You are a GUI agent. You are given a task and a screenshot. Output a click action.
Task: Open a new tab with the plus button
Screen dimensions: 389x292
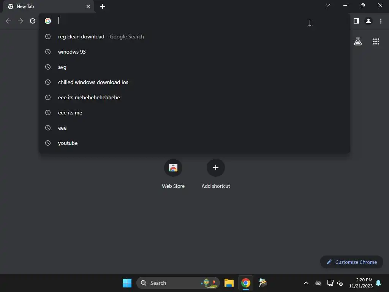pos(103,6)
